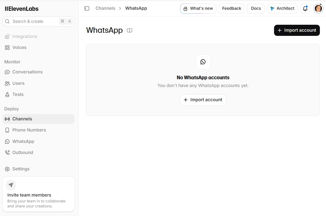
Task: Click the Feedback button
Action: tap(232, 9)
